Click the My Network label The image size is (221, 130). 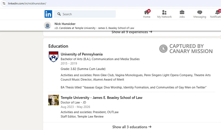(164, 17)
